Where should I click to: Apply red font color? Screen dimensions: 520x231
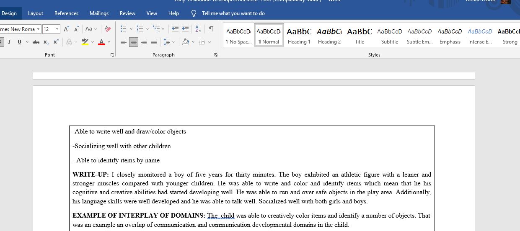tap(101, 42)
